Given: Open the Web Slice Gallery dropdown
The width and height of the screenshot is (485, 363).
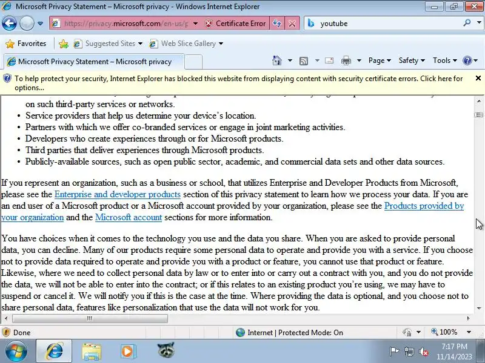Looking at the screenshot, I should [x=186, y=44].
